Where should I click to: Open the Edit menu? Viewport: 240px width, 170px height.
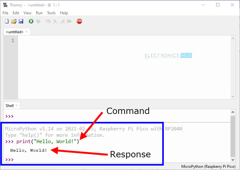[x=16, y=13]
